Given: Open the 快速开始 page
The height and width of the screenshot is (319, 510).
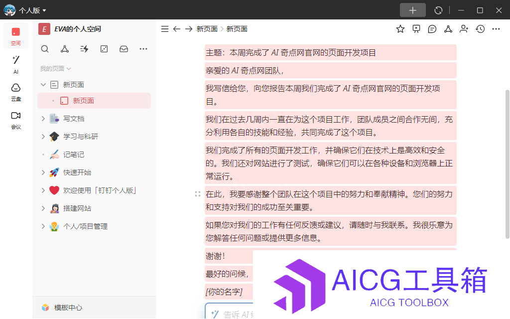Looking at the screenshot, I should pyautogui.click(x=77, y=172).
